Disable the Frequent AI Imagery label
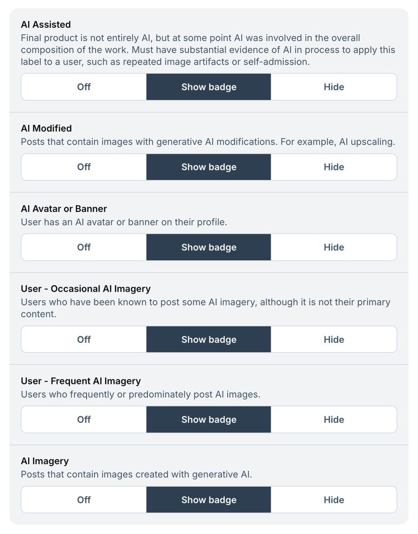The image size is (418, 534). 83,419
